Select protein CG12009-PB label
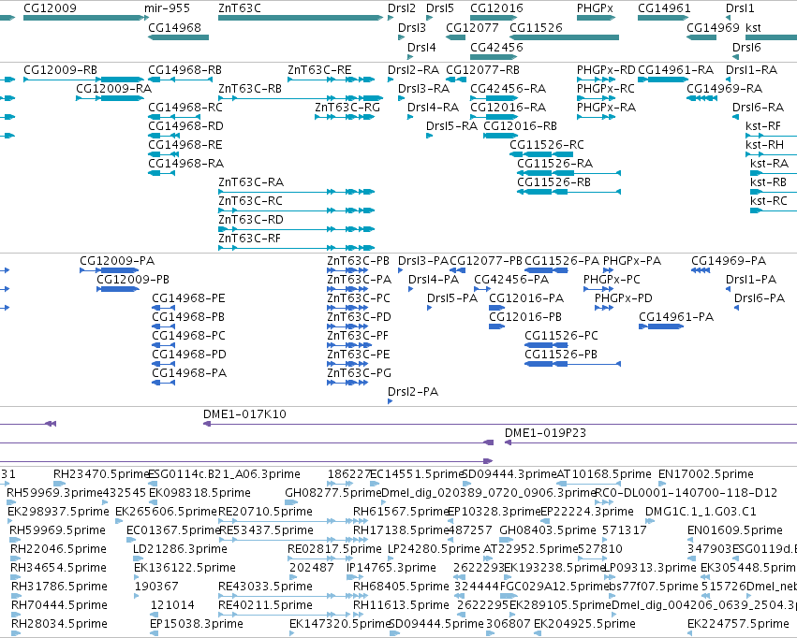 coord(133,279)
